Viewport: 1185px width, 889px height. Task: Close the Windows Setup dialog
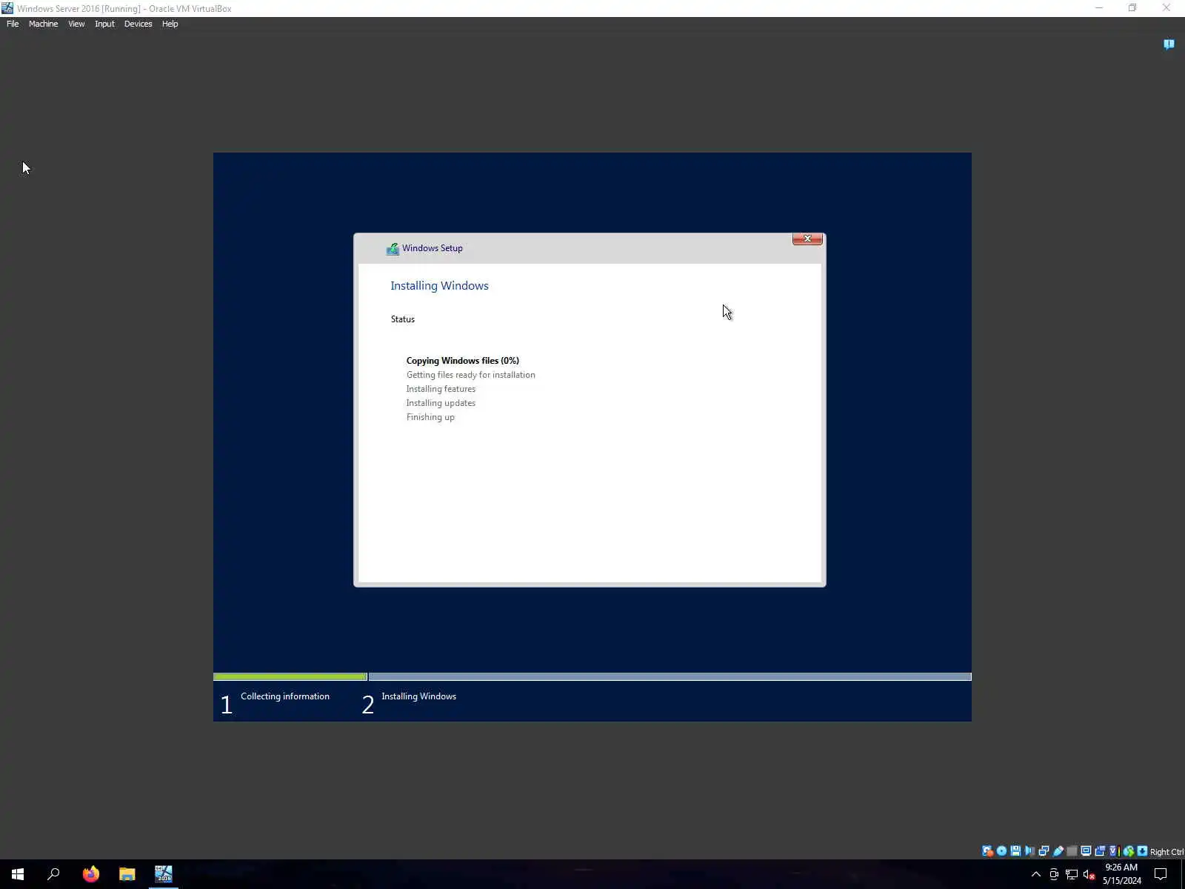tap(807, 239)
